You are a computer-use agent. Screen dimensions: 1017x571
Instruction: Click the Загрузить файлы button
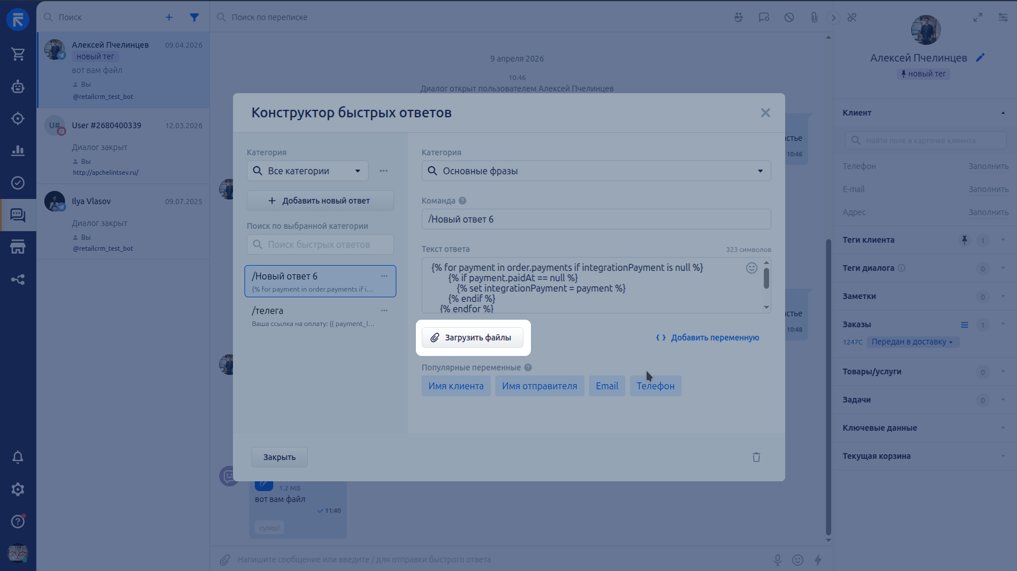click(472, 338)
